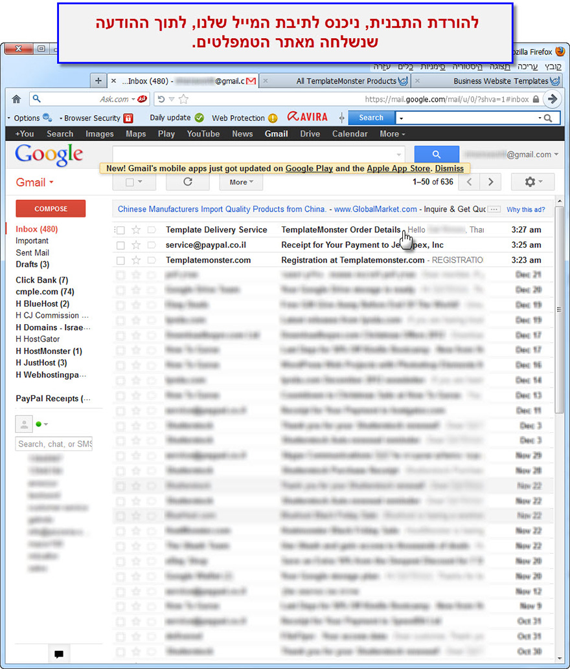
Task: Click the go arrow beside the URL
Action: [552, 99]
